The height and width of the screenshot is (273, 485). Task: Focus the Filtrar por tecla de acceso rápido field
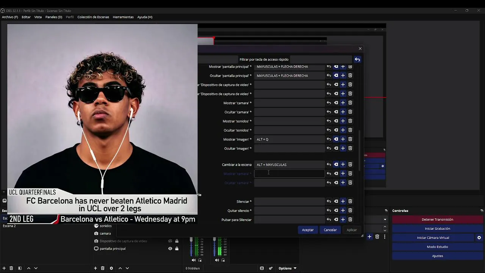tap(321, 60)
